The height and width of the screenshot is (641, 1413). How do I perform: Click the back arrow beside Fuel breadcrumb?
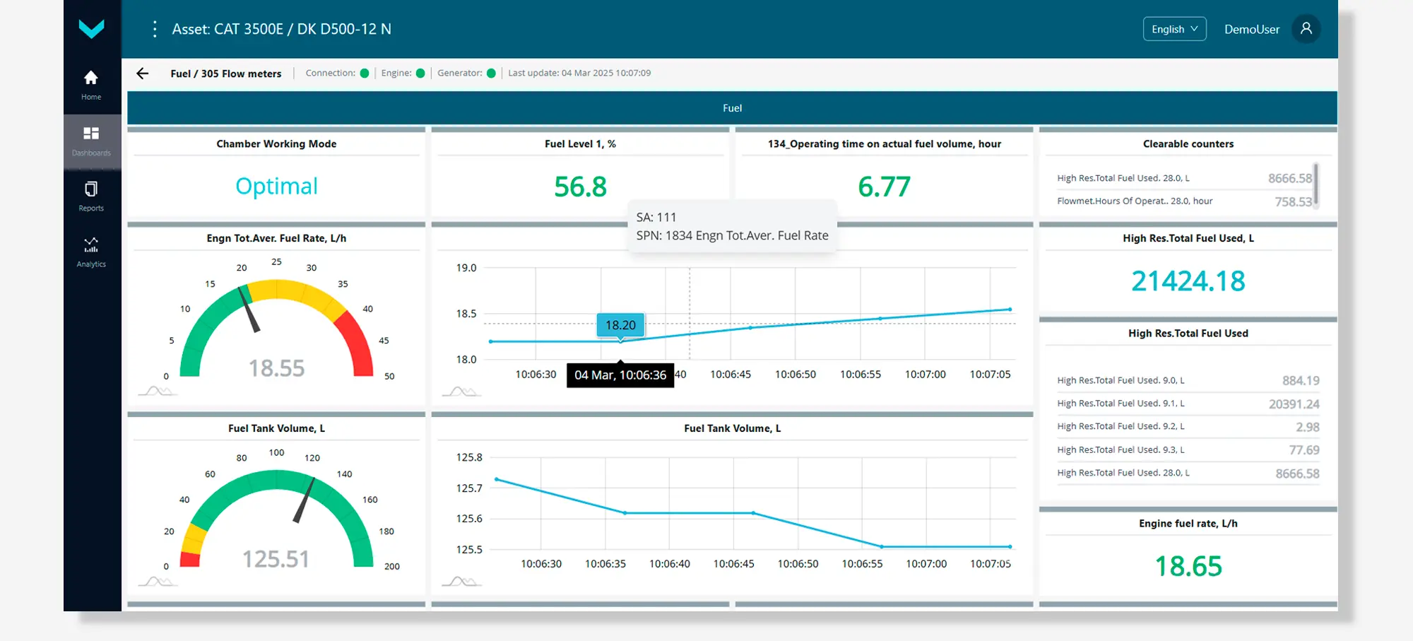pyautogui.click(x=143, y=73)
